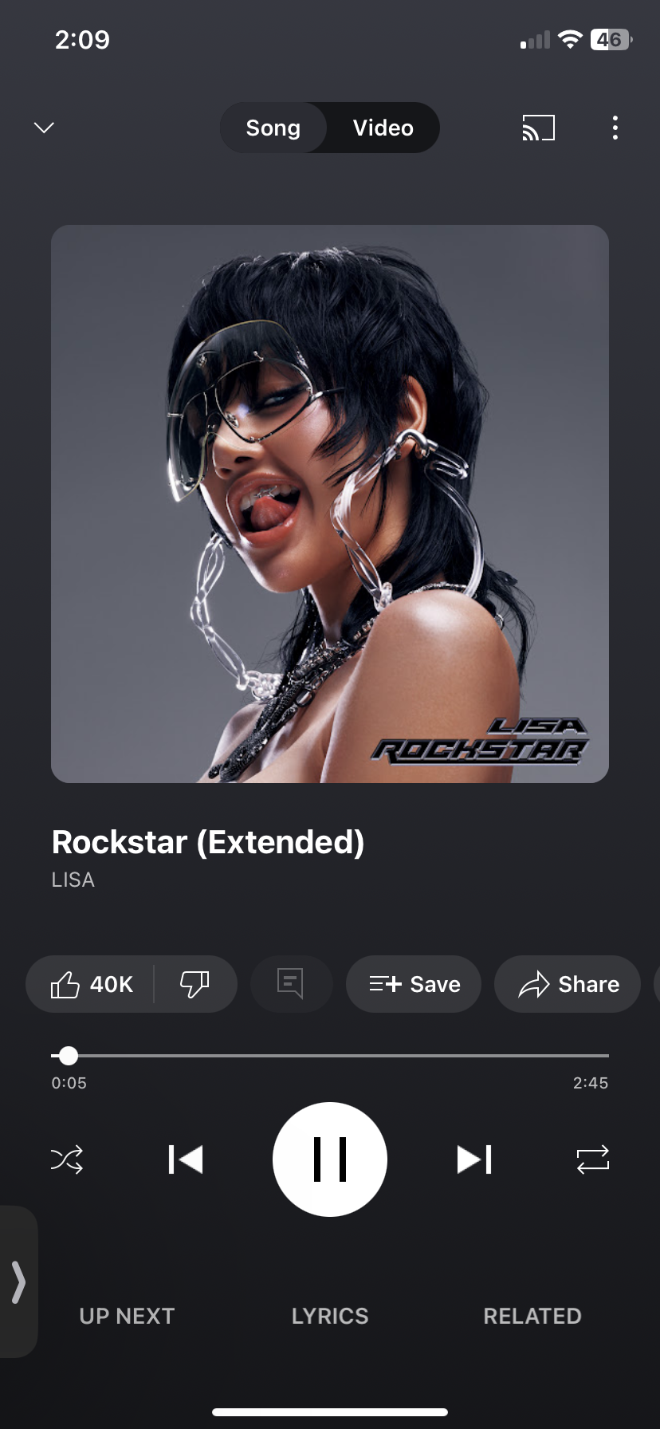The height and width of the screenshot is (1429, 660).
Task: Go back to the previous track
Action: tap(186, 1159)
